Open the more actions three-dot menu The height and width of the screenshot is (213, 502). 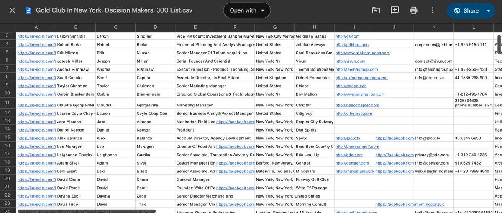coord(433,10)
